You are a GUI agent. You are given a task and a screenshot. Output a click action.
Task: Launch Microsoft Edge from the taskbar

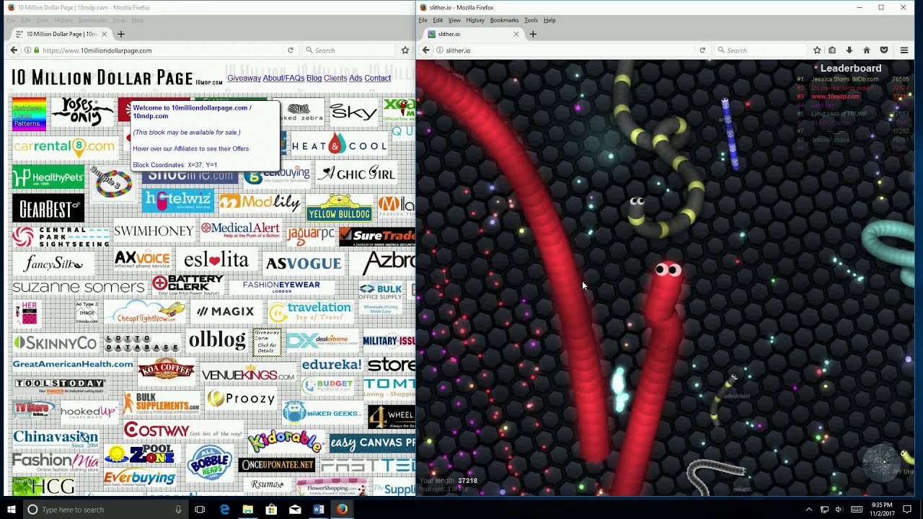pyautogui.click(x=225, y=510)
